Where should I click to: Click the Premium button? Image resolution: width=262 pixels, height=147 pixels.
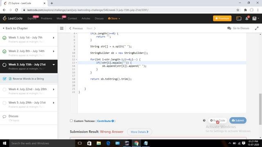(222, 18)
